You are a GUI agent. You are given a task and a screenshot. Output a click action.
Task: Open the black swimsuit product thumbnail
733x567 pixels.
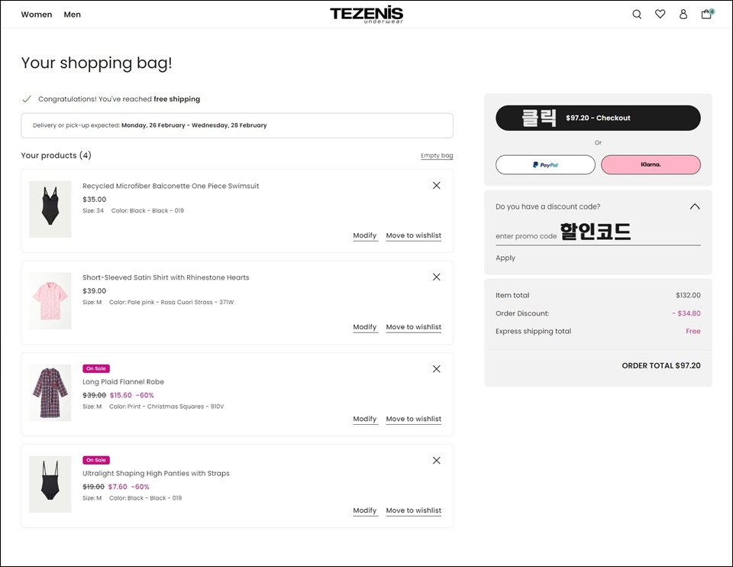point(50,209)
